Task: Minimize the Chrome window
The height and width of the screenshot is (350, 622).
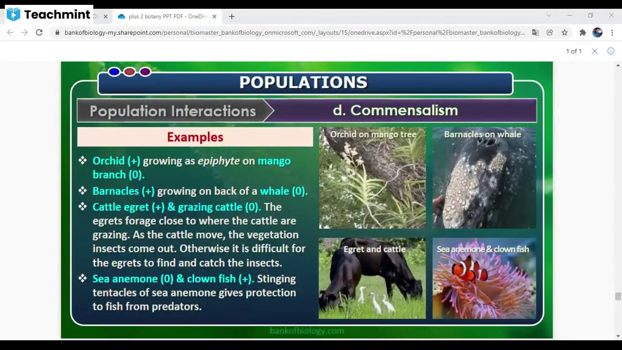Action: tap(570, 16)
